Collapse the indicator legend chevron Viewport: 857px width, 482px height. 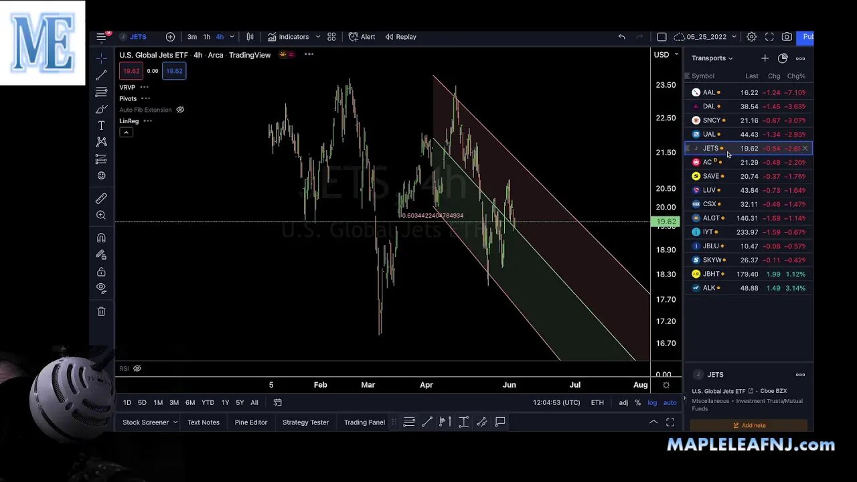(126, 132)
